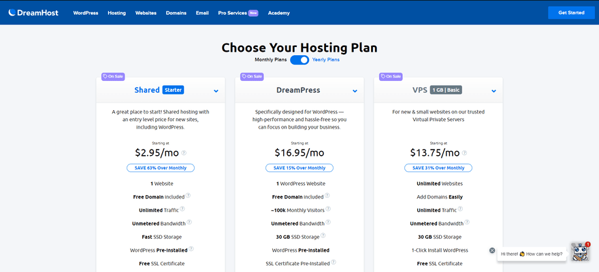The width and height of the screenshot is (599, 272).
Task: Click Shared plan Free Domain included help icon
Action: 188,196
